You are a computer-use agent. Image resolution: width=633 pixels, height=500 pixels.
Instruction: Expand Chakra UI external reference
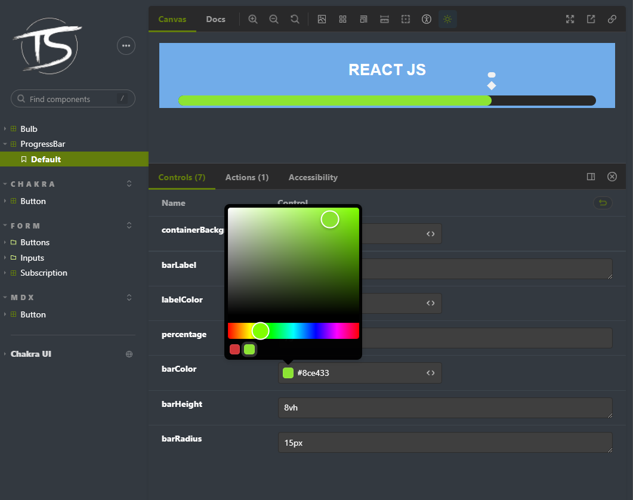tap(30, 354)
